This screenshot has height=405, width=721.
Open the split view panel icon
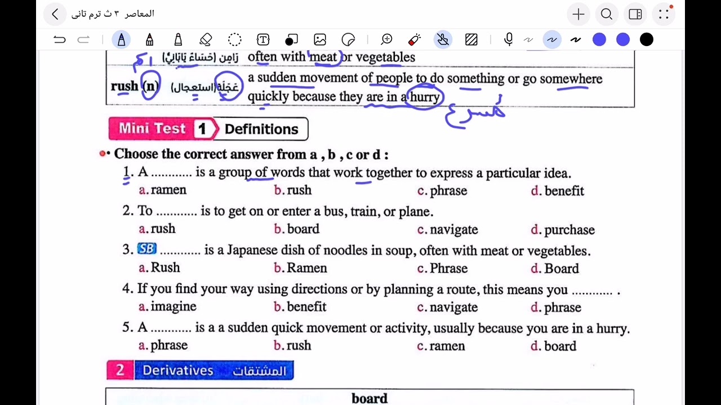[635, 14]
